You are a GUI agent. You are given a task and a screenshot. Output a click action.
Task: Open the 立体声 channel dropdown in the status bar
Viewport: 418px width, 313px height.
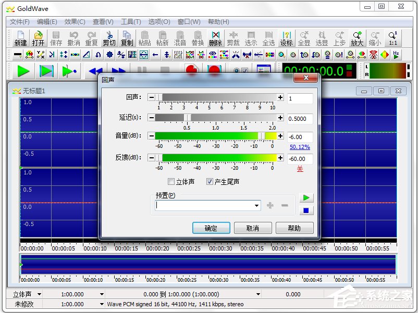(x=39, y=294)
